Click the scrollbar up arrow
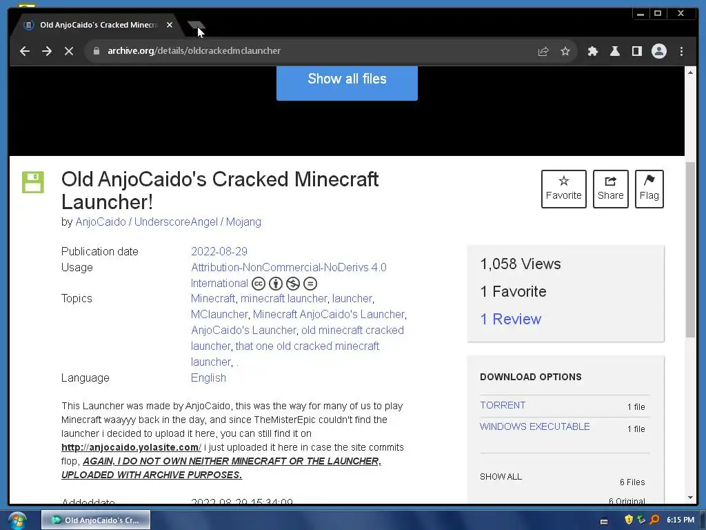The width and height of the screenshot is (706, 530). [x=690, y=72]
